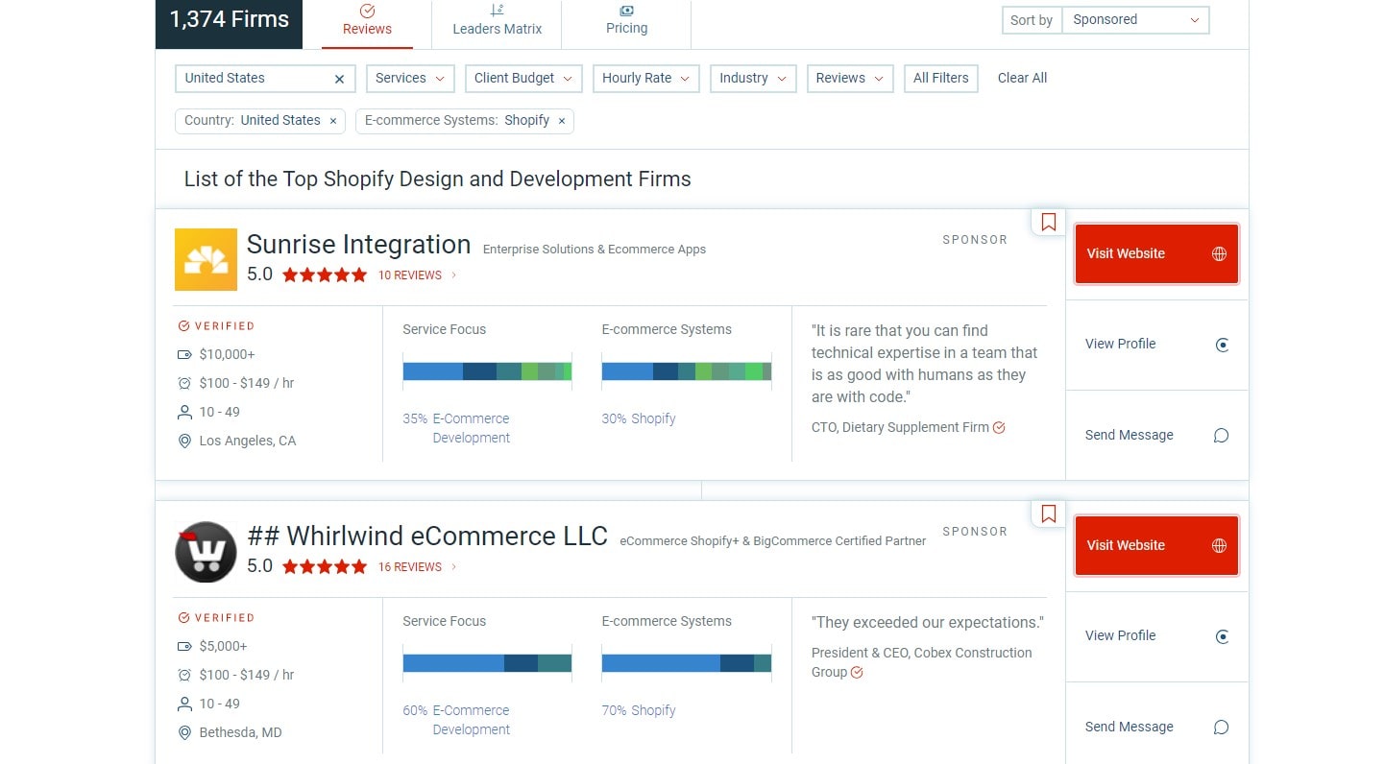The width and height of the screenshot is (1385, 764).
Task: Click the verified badge after Cobex Construction Group
Action: 857,673
